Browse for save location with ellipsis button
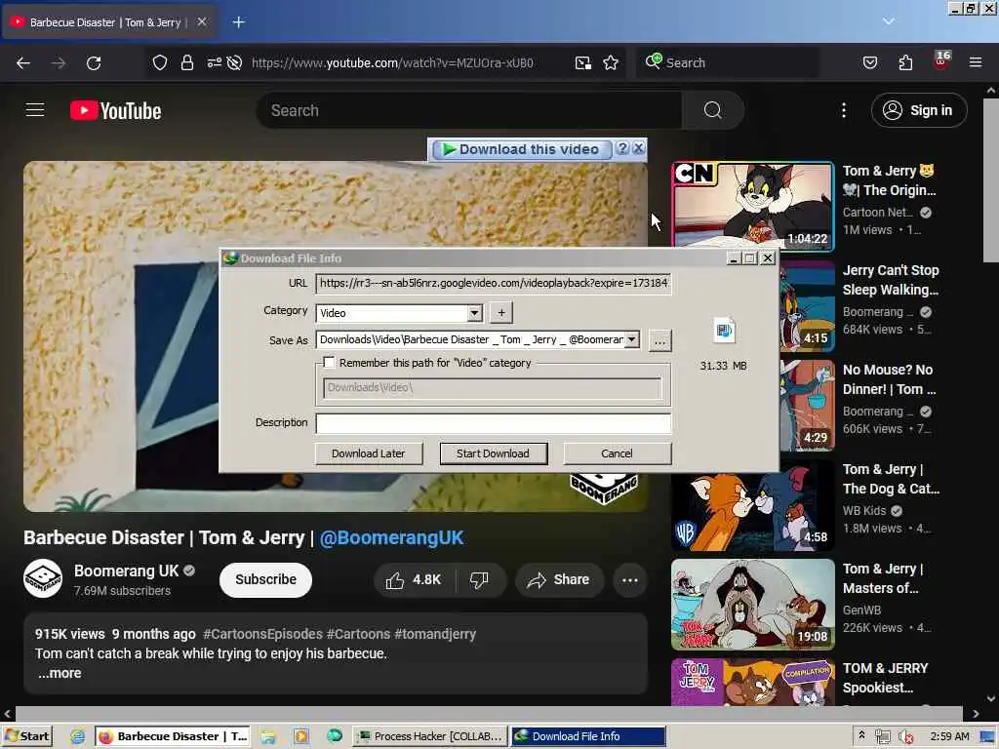 [x=659, y=340]
